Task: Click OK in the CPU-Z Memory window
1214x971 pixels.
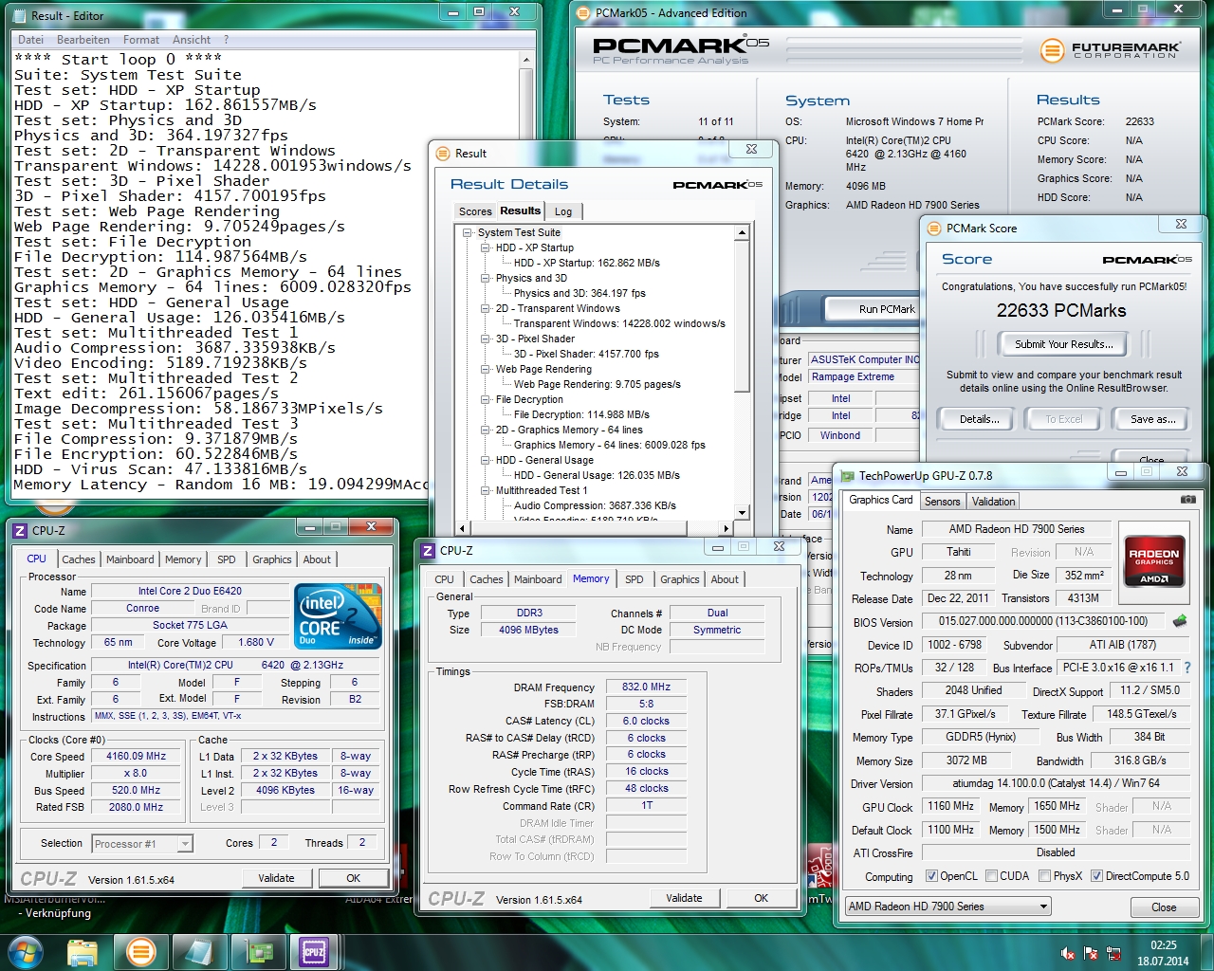Action: click(761, 898)
